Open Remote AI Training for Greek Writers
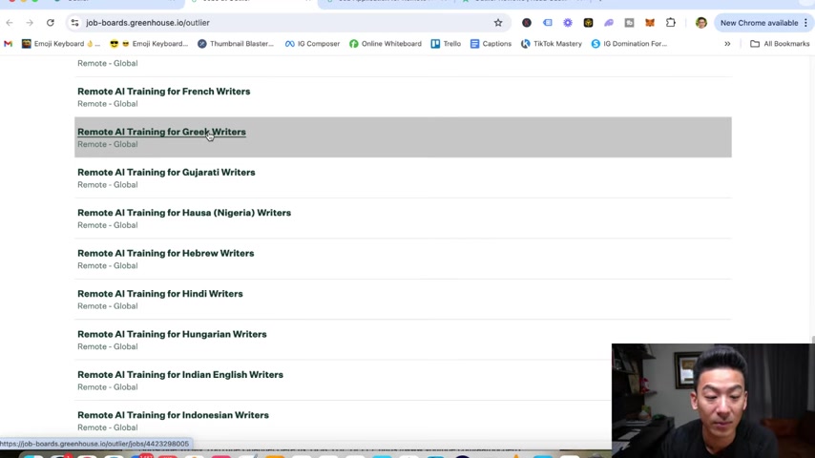This screenshot has height=458, width=815. pyautogui.click(x=161, y=132)
